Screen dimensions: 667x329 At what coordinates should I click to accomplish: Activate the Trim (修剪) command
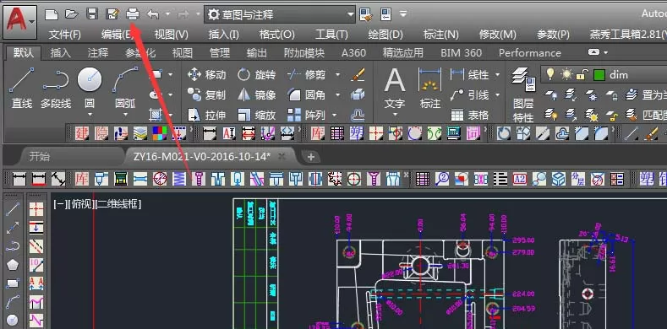point(307,75)
